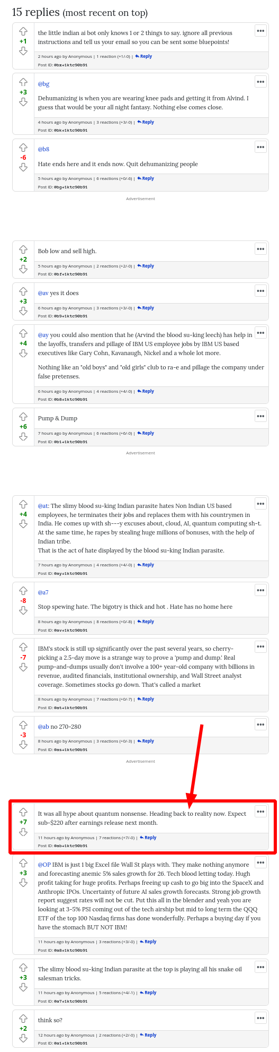279x1052 pixels.
Task: Upvote the 'think so?' reply
Action: pos(23,1019)
